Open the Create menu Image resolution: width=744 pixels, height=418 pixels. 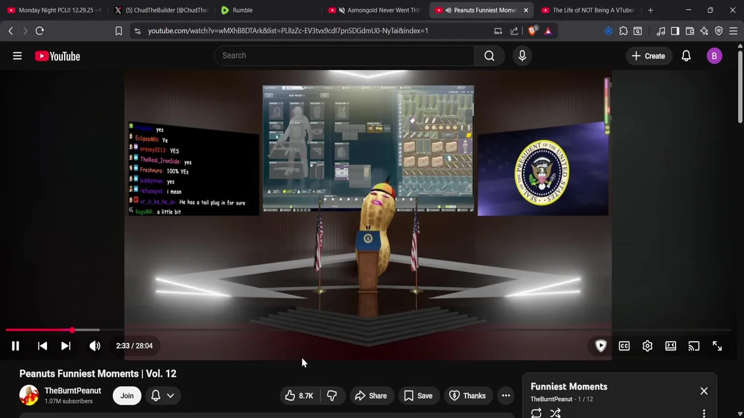coord(648,56)
